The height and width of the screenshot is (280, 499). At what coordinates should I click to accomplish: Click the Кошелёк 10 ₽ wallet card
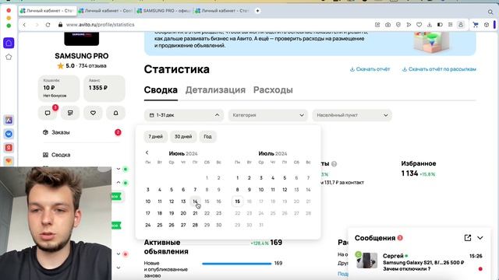[59, 88]
